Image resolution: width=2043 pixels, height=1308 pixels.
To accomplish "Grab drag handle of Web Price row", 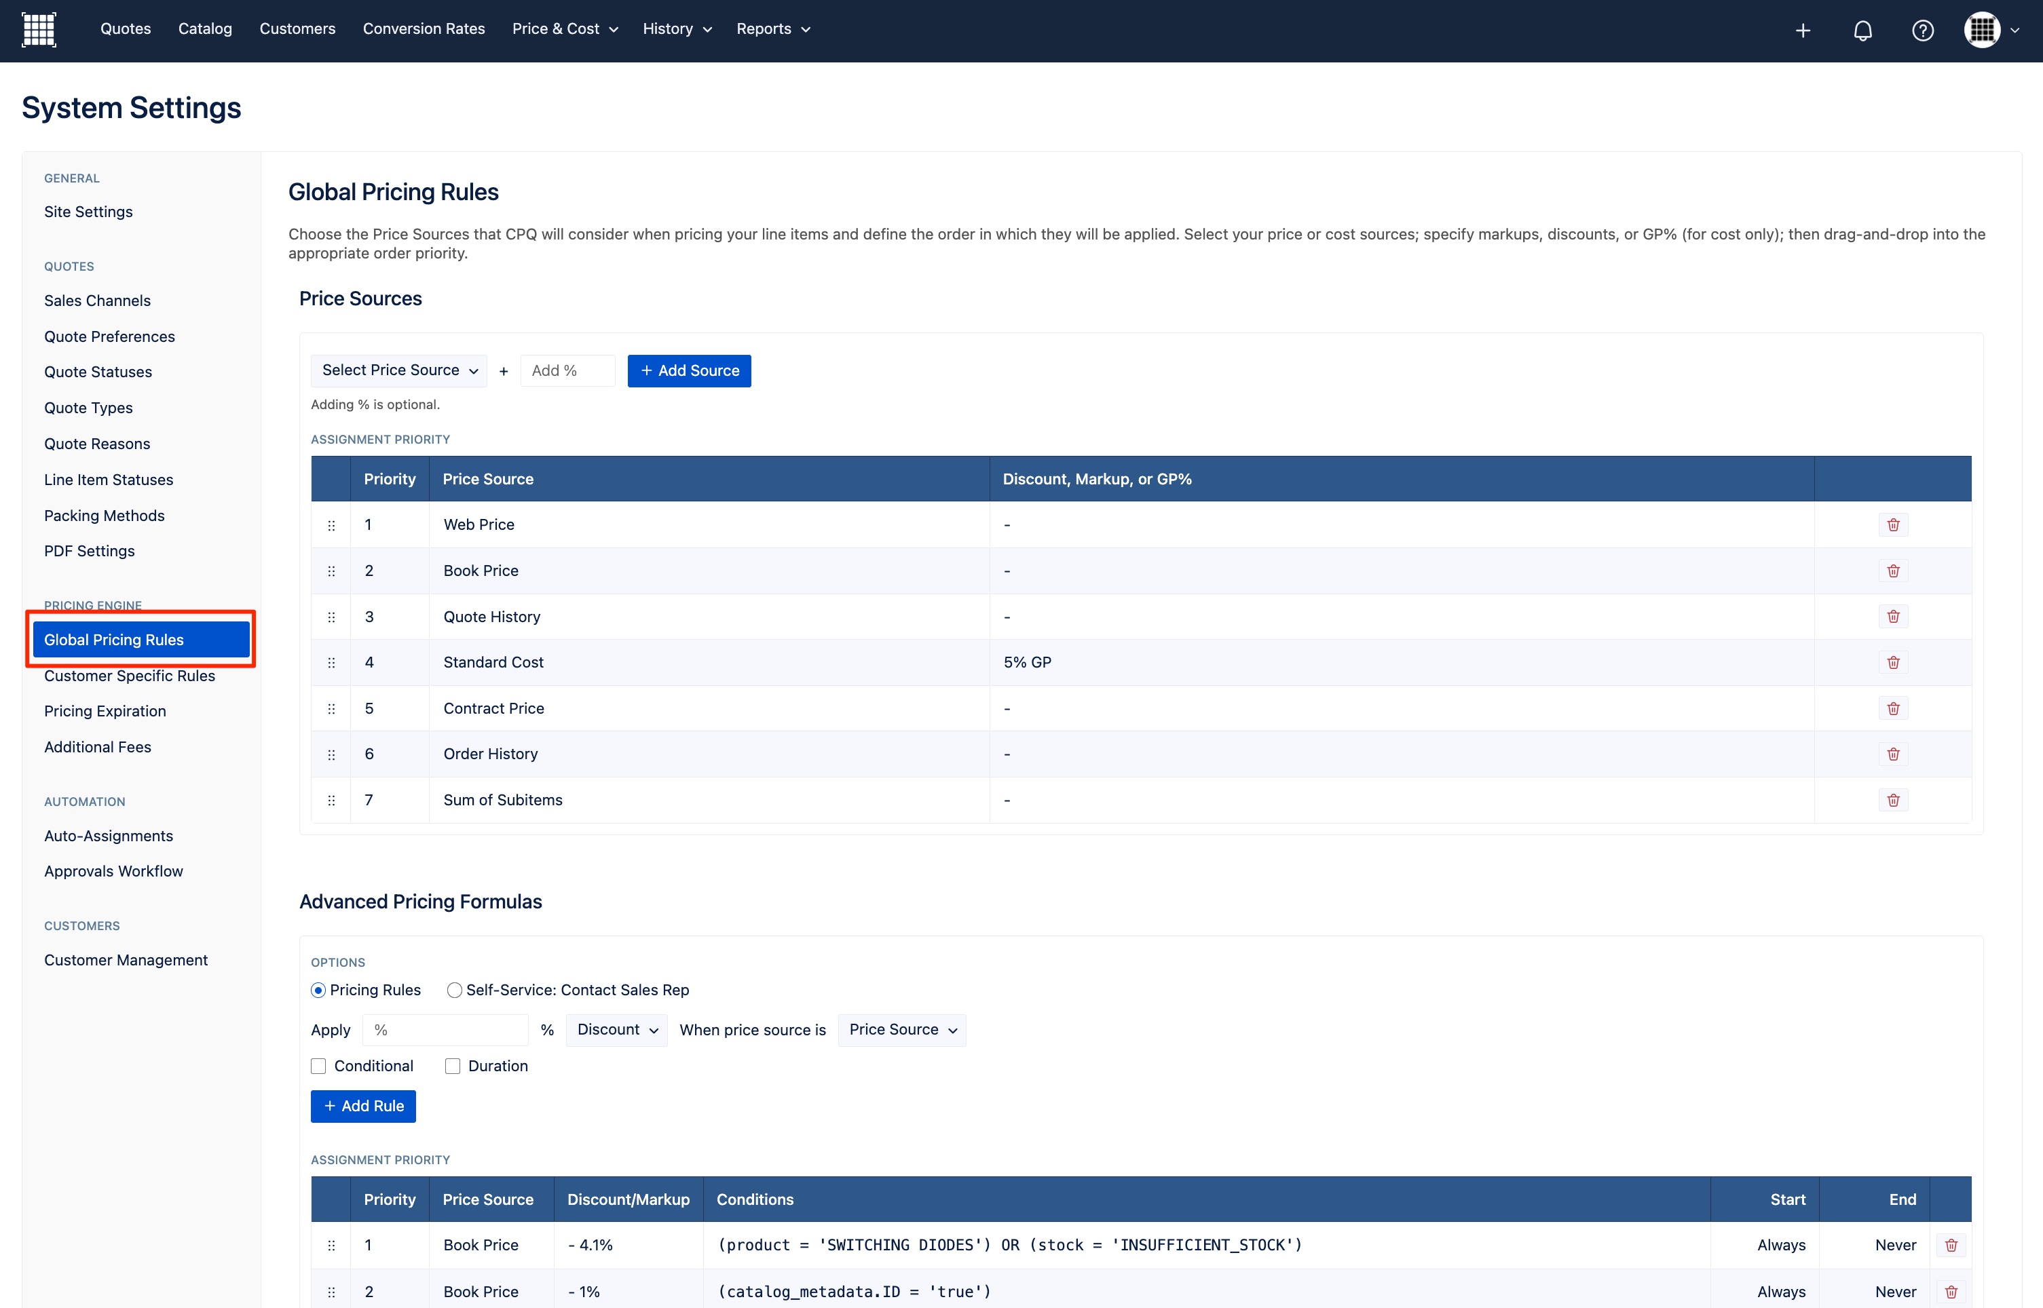I will pyautogui.click(x=331, y=525).
